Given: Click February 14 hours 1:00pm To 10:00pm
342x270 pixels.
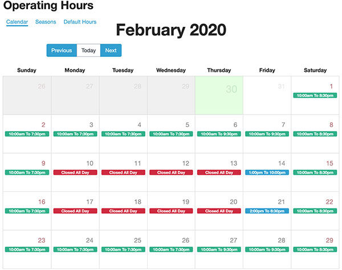Looking at the screenshot, I should pos(267,172).
